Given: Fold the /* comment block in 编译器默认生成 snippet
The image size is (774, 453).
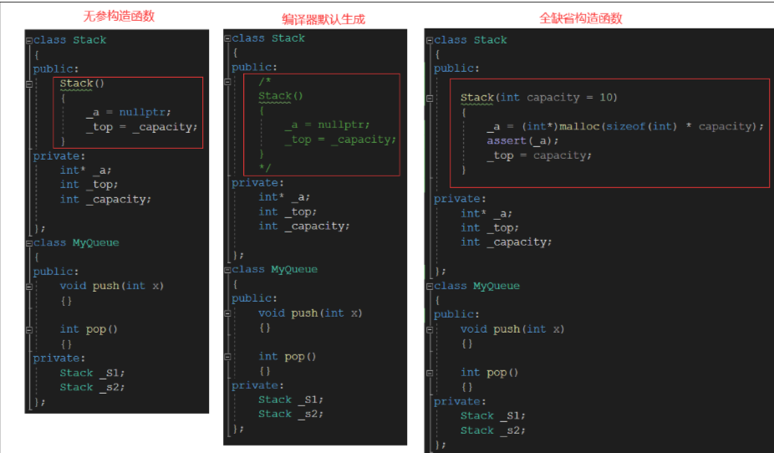Looking at the screenshot, I should click(x=227, y=82).
